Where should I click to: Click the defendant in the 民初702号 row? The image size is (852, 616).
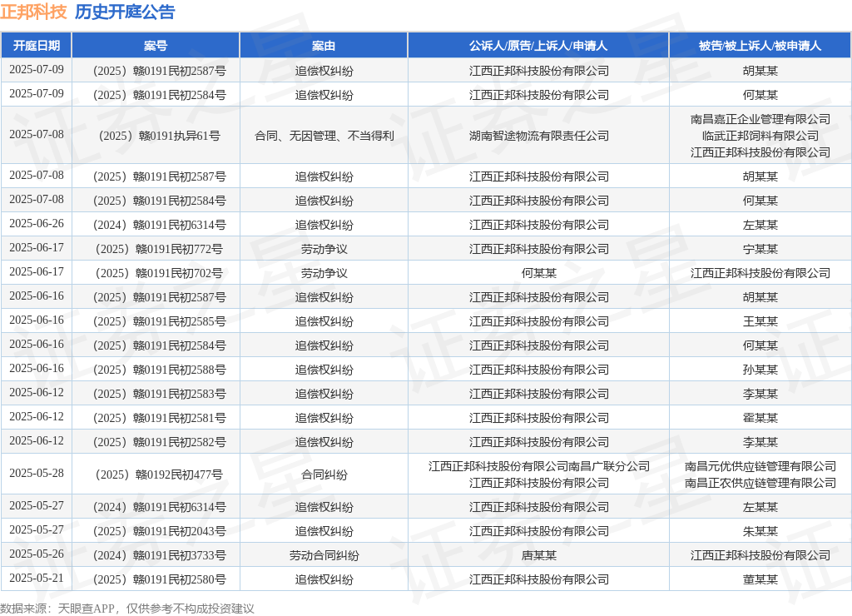pos(760,273)
